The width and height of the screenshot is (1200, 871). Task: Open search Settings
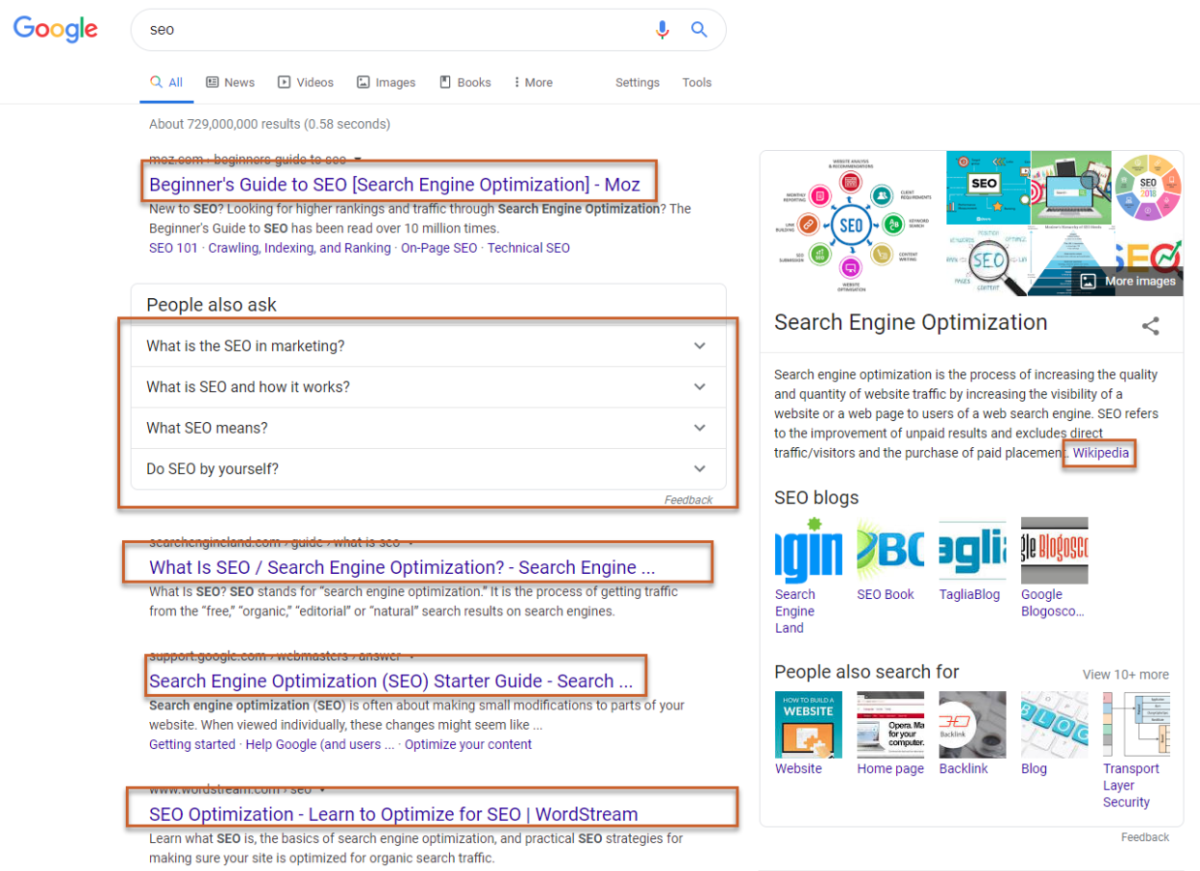click(638, 82)
